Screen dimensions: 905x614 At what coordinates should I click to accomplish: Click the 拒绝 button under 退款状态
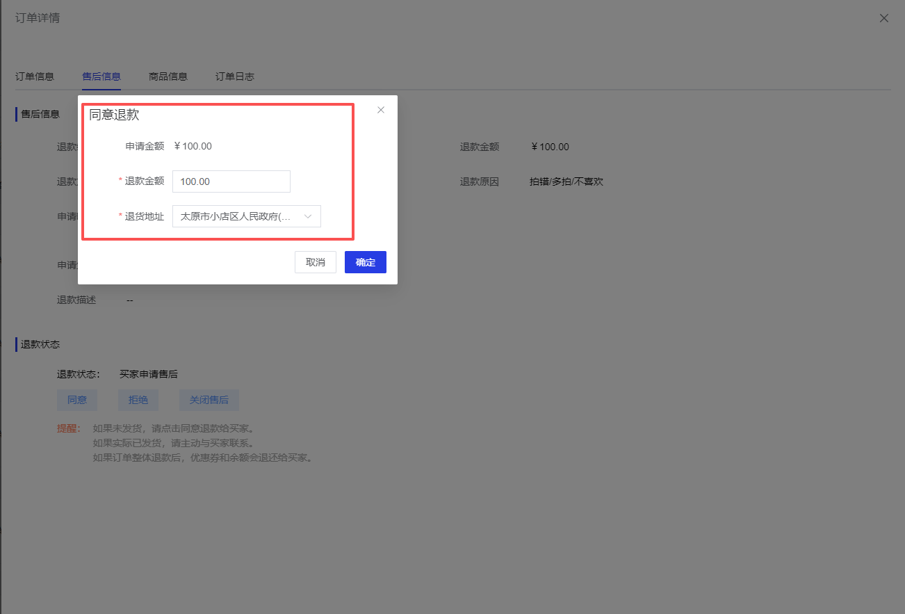(138, 400)
